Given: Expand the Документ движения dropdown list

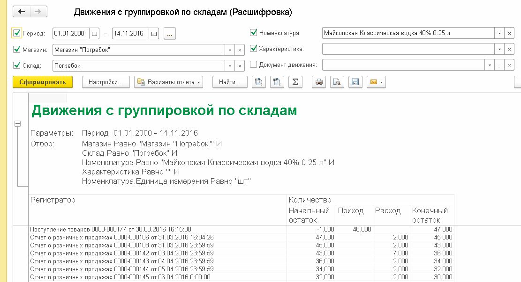Looking at the screenshot, I should click(x=490, y=65).
